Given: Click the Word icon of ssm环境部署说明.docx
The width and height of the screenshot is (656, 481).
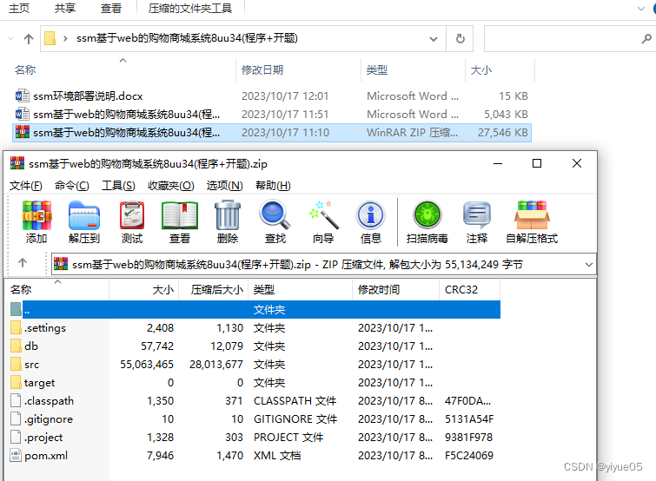Looking at the screenshot, I should (x=23, y=96).
